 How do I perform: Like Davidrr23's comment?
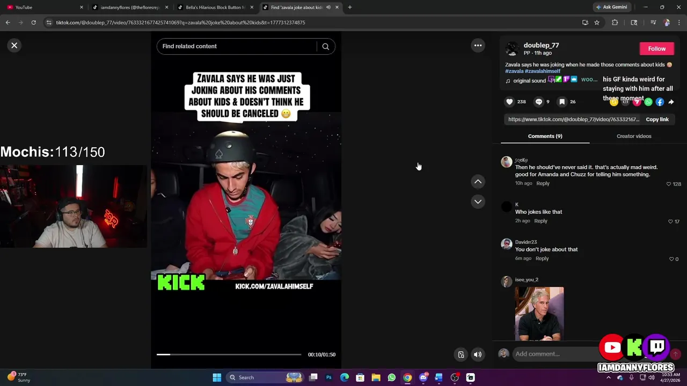671,259
